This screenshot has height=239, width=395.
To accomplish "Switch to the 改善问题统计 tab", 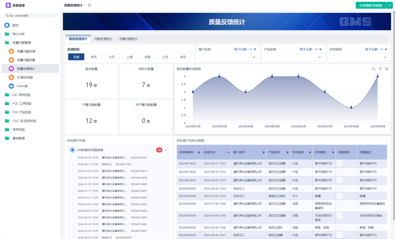I will 128,39.
